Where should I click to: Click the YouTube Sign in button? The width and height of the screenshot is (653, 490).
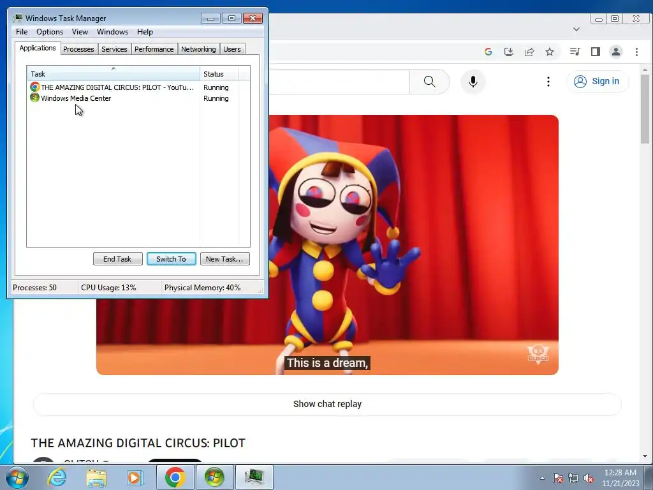coord(597,81)
